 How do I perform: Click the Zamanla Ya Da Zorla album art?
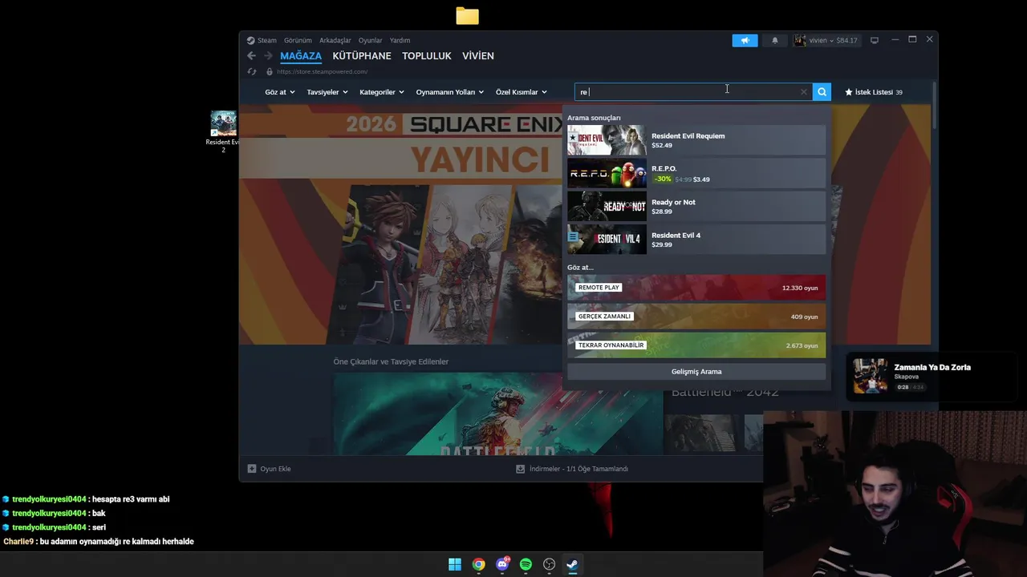(870, 376)
